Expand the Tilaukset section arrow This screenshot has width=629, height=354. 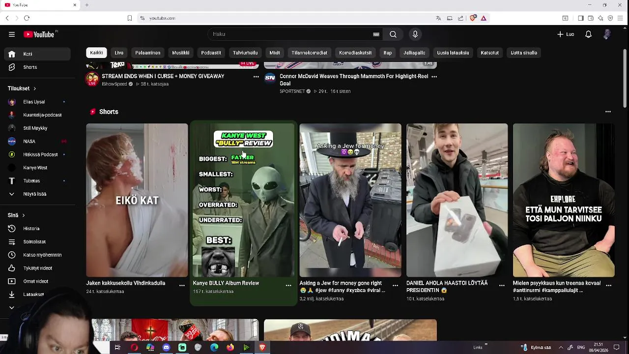(x=34, y=88)
